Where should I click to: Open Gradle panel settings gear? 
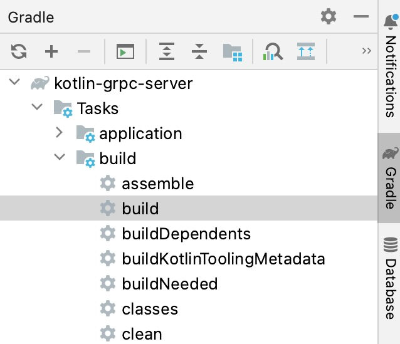coord(329,16)
